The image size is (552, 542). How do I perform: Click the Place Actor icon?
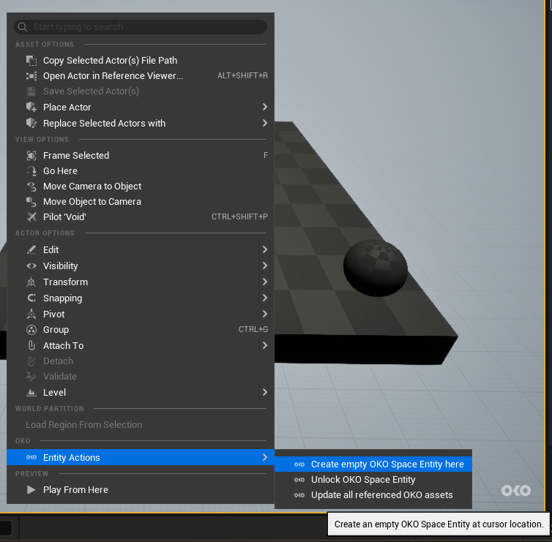pyautogui.click(x=31, y=107)
